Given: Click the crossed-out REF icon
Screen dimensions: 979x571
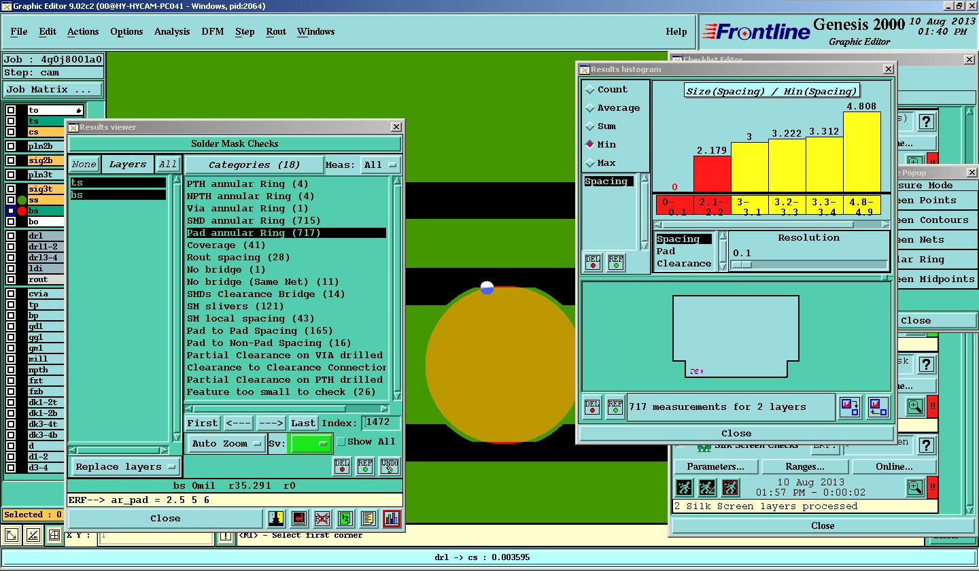Looking at the screenshot, I should point(322,519).
